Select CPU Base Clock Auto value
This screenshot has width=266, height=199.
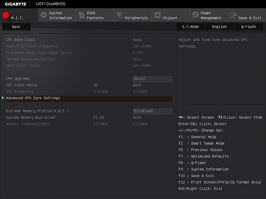tap(137, 40)
